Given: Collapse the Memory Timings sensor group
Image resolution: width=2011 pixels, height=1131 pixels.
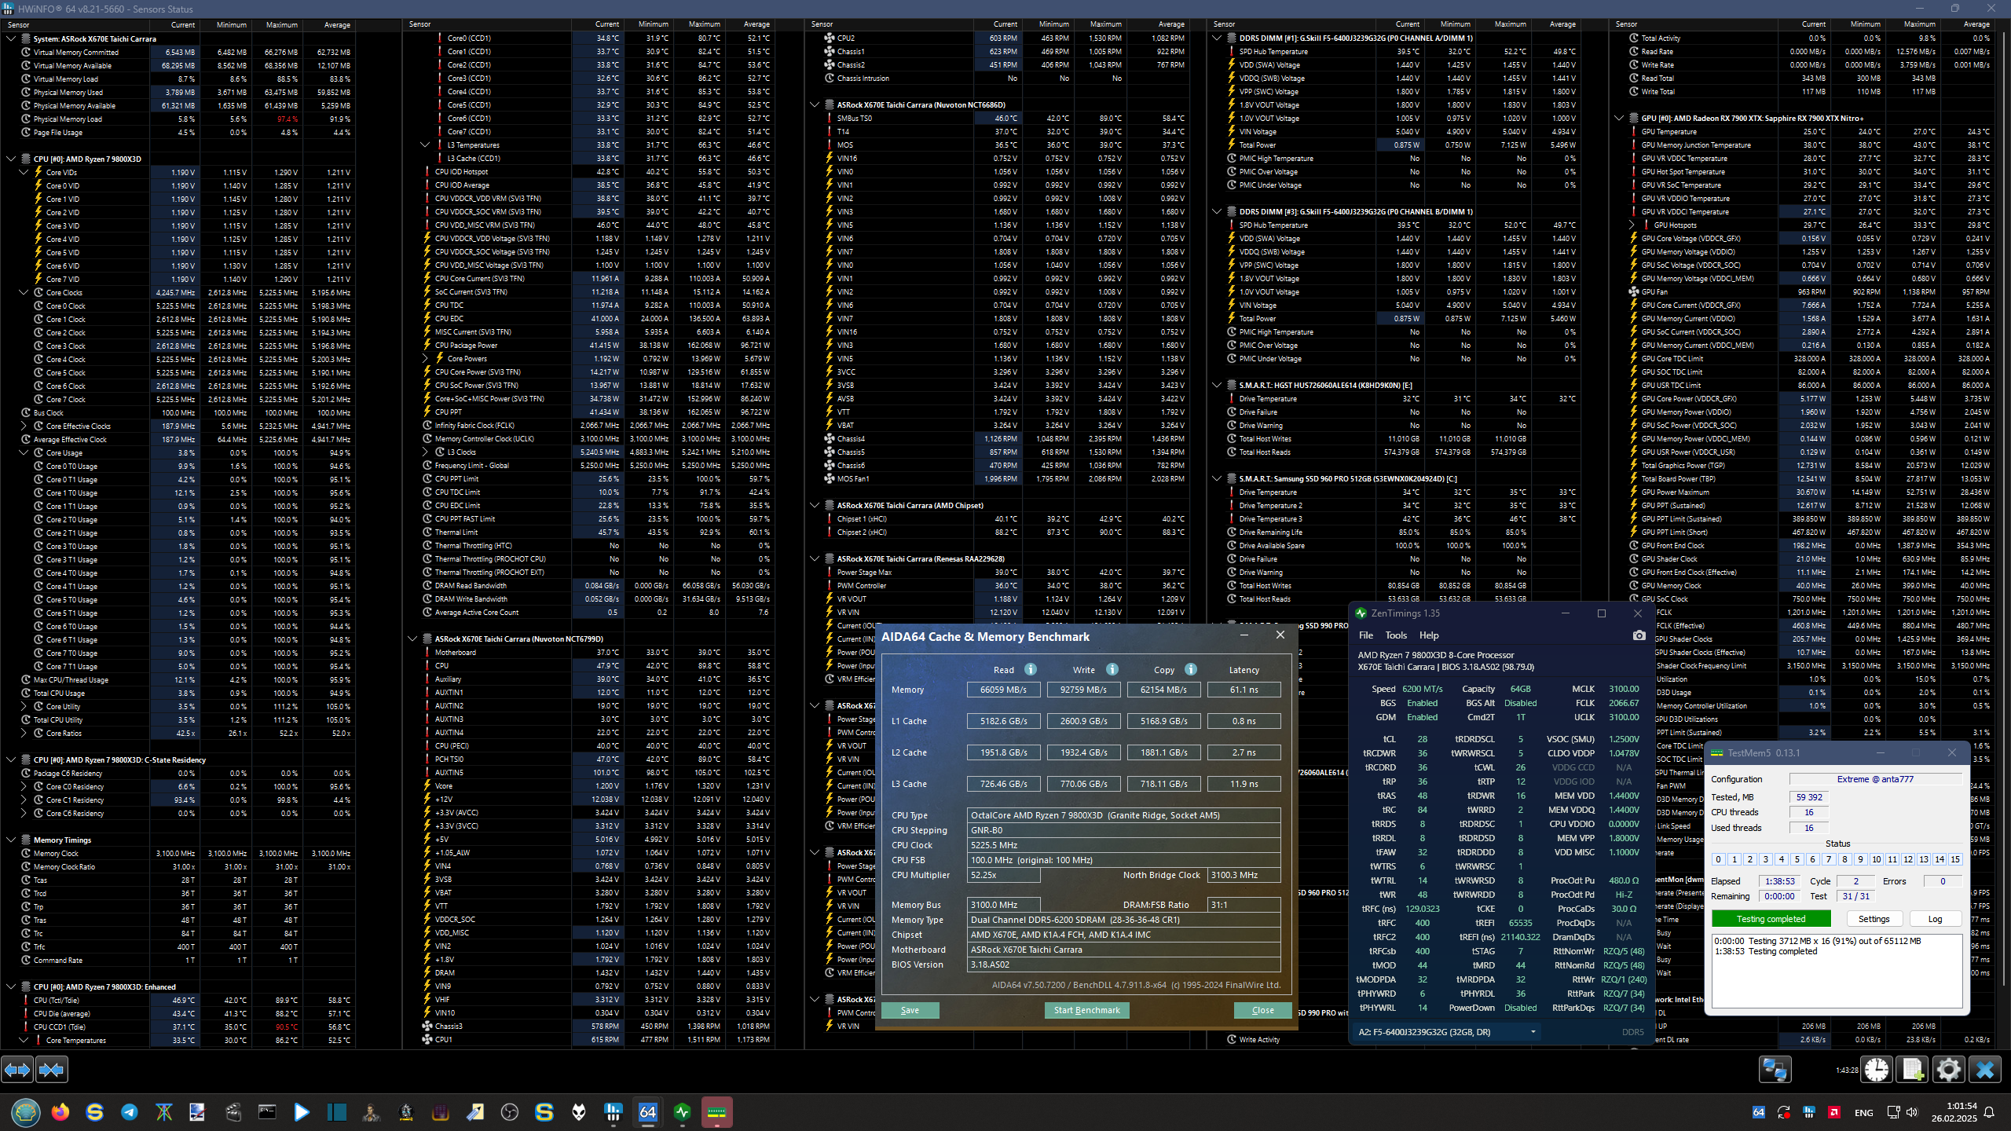Looking at the screenshot, I should click(11, 840).
